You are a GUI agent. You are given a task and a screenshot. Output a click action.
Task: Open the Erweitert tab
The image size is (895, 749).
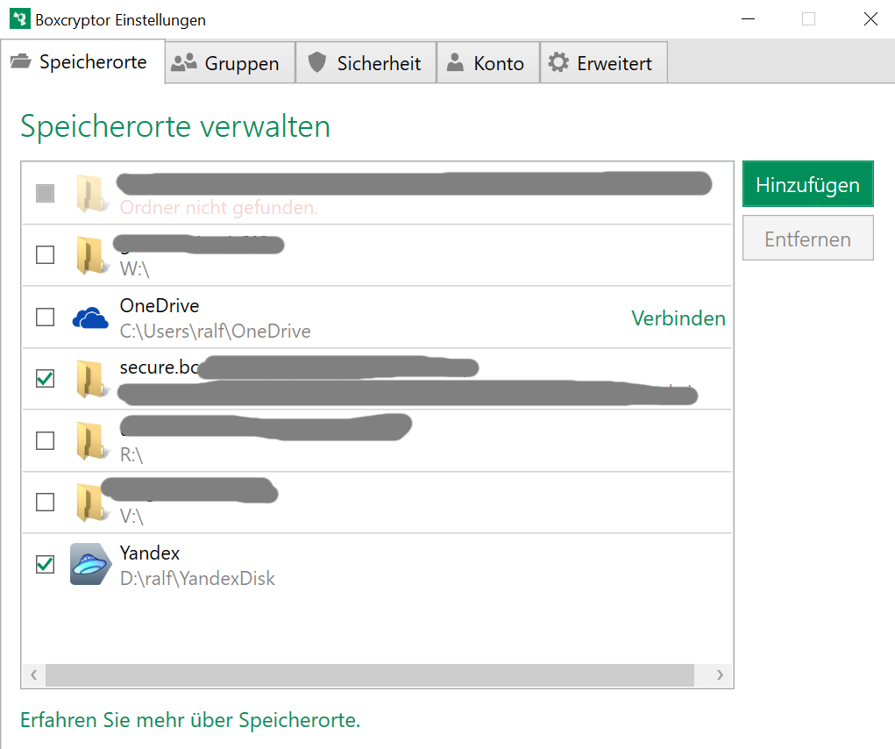coord(603,63)
